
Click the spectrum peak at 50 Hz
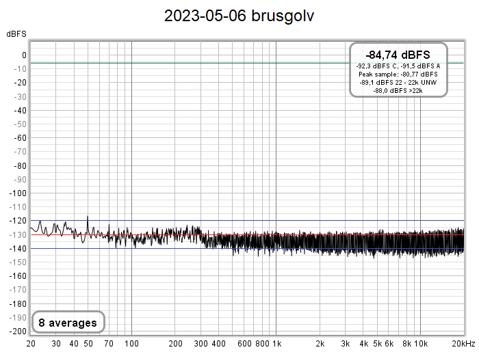pyautogui.click(x=88, y=217)
